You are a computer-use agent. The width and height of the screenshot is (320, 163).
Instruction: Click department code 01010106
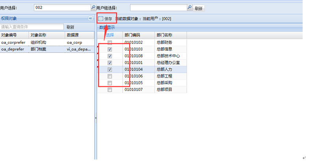coord(134,76)
